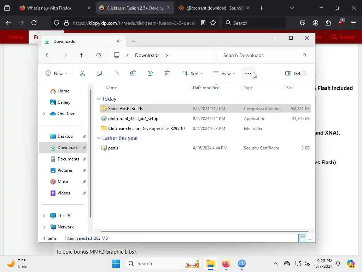The width and height of the screenshot is (362, 272).
Task: Bookmark this page with the star icon
Action: point(213,23)
